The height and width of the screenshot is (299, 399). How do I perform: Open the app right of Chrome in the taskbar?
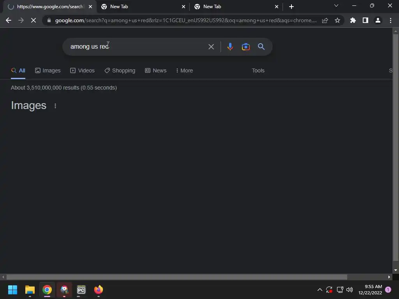tap(64, 290)
